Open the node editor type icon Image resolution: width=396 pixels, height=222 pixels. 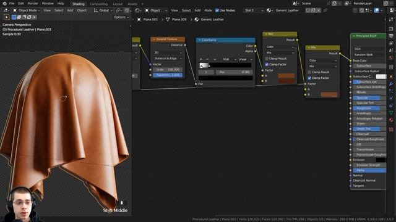click(x=138, y=10)
